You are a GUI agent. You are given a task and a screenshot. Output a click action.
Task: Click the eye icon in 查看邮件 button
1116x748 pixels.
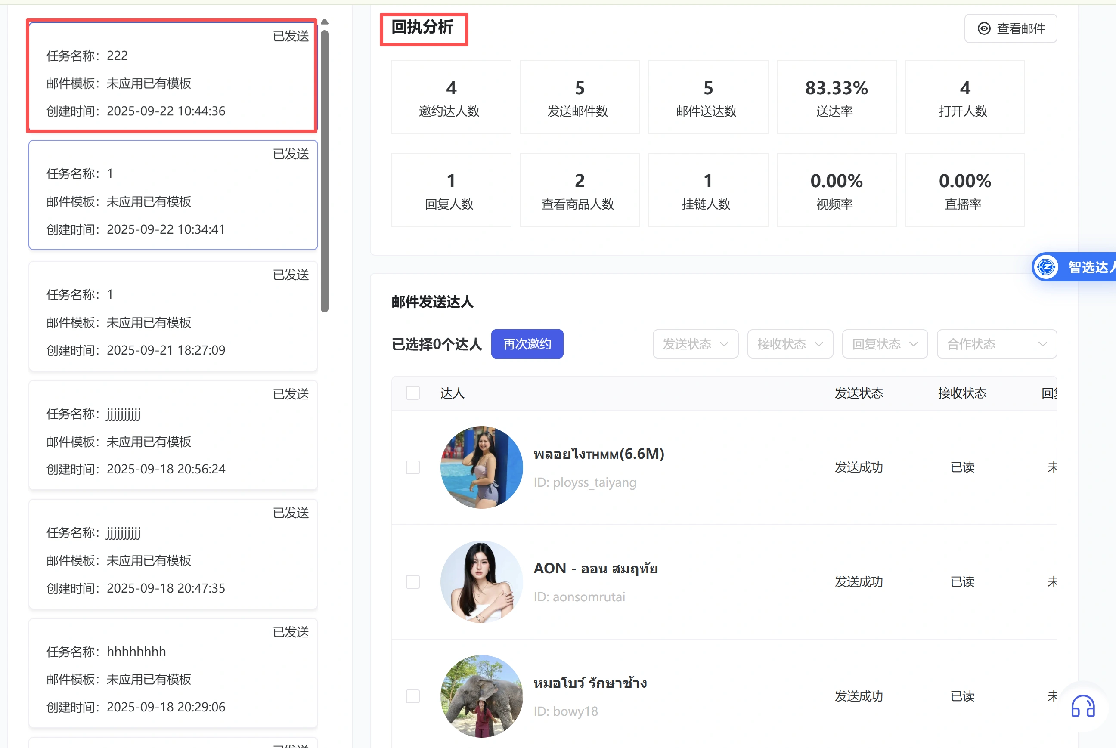pyautogui.click(x=984, y=29)
